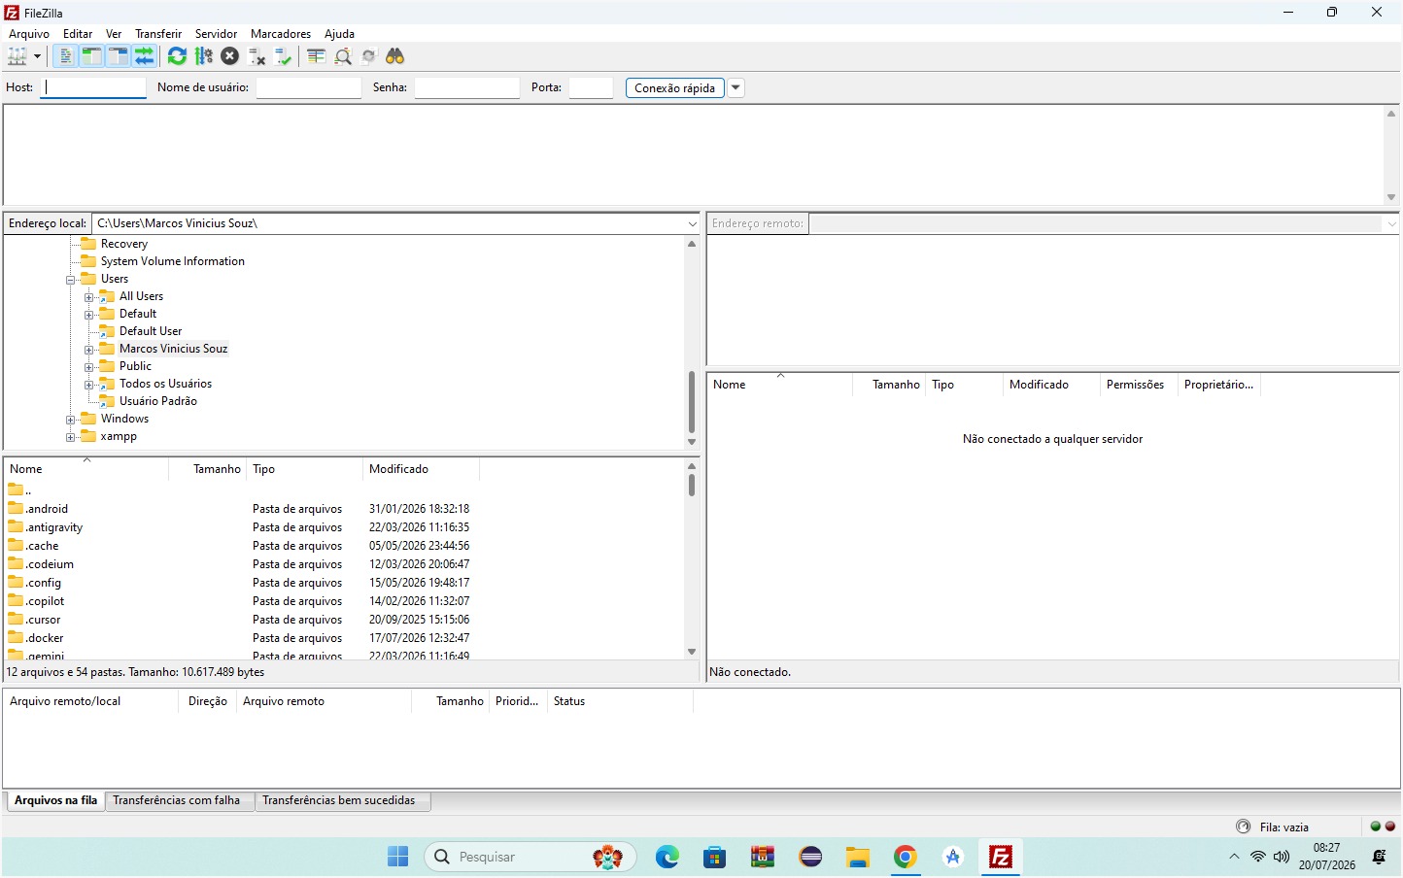Toggle the message log display
This screenshot has height=878, width=1403.
(65, 56)
